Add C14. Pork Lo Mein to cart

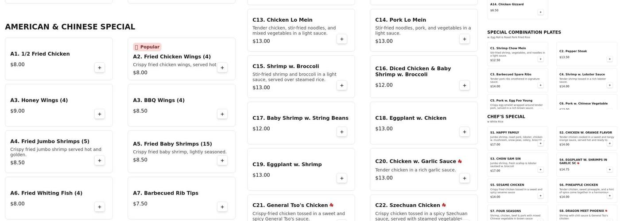coord(465,39)
